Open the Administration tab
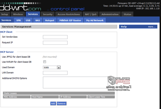The height and width of the screenshot is (109, 161). [110, 14]
